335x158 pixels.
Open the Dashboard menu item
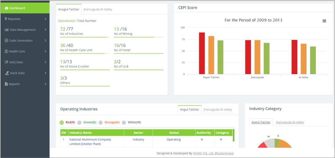(x=25, y=8)
